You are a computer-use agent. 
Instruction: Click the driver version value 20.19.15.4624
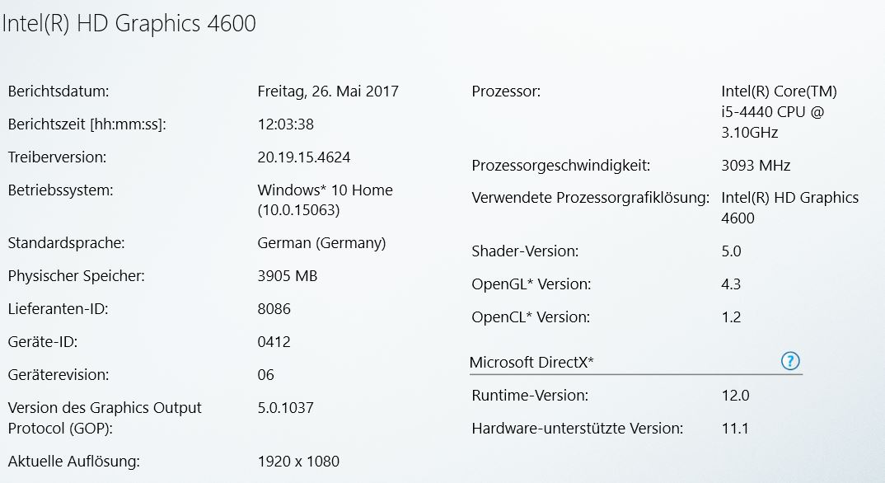(x=304, y=157)
